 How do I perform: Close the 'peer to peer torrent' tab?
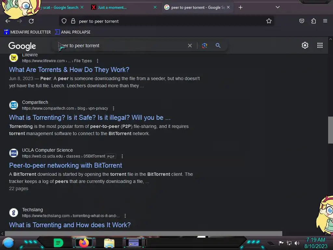point(228,7)
